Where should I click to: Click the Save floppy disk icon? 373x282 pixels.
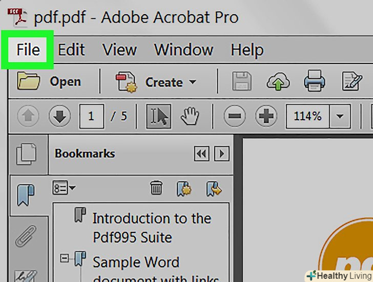pyautogui.click(x=242, y=81)
